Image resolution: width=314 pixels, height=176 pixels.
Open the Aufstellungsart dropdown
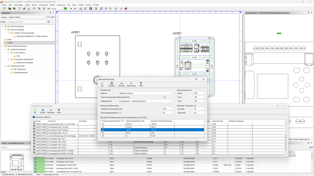pyautogui.click(x=146, y=101)
